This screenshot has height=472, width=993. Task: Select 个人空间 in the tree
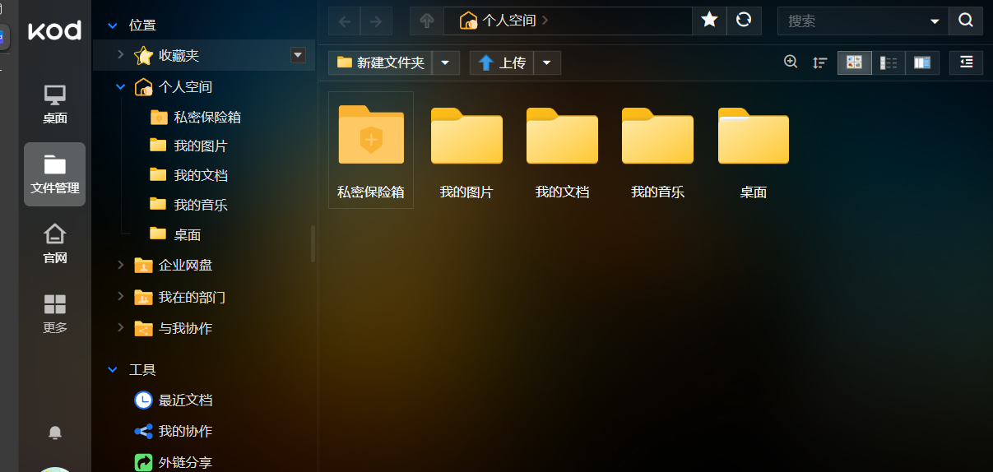185,86
